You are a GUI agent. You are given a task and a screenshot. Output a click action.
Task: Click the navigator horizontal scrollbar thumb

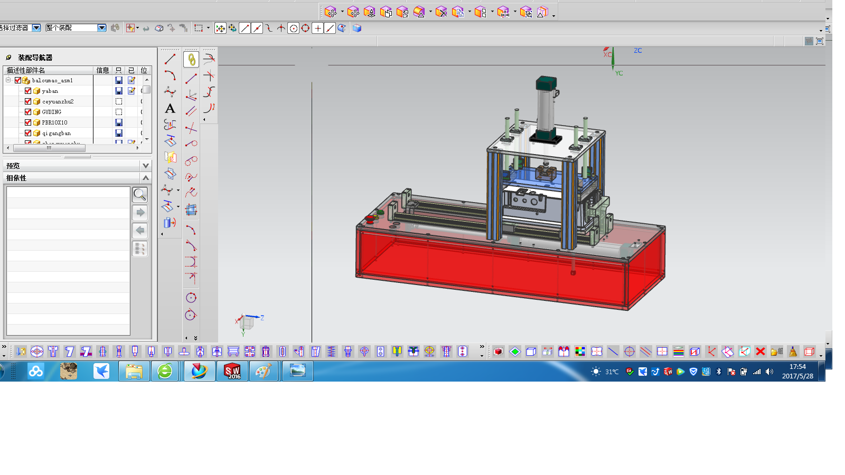tap(49, 148)
